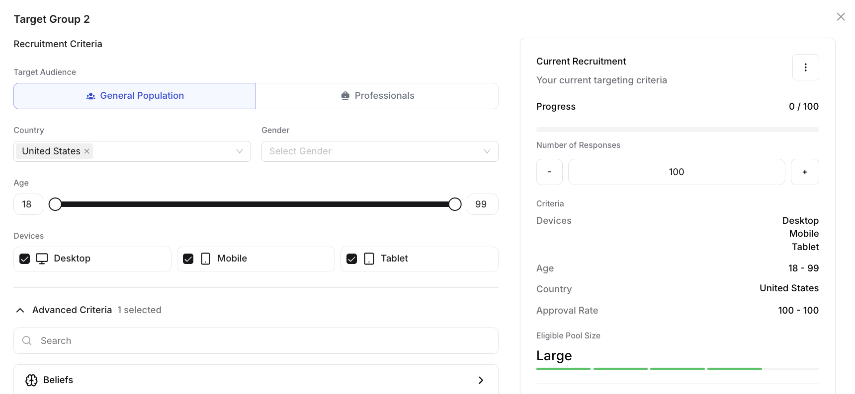The height and width of the screenshot is (394, 855).
Task: Select the General Population tab
Action: 135,96
